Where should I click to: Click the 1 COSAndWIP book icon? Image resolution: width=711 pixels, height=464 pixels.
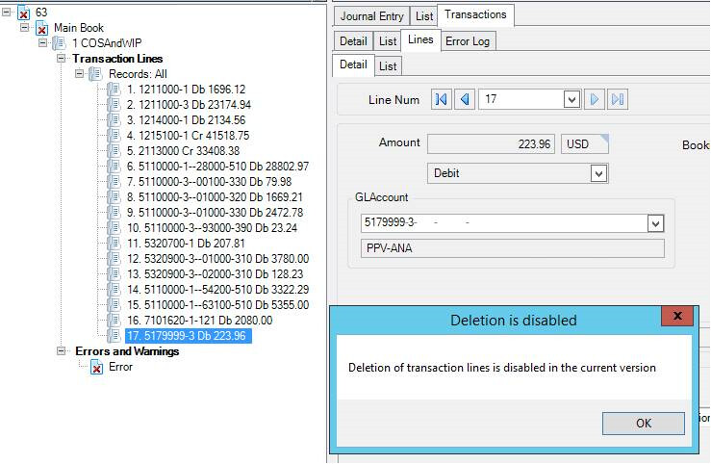point(59,43)
